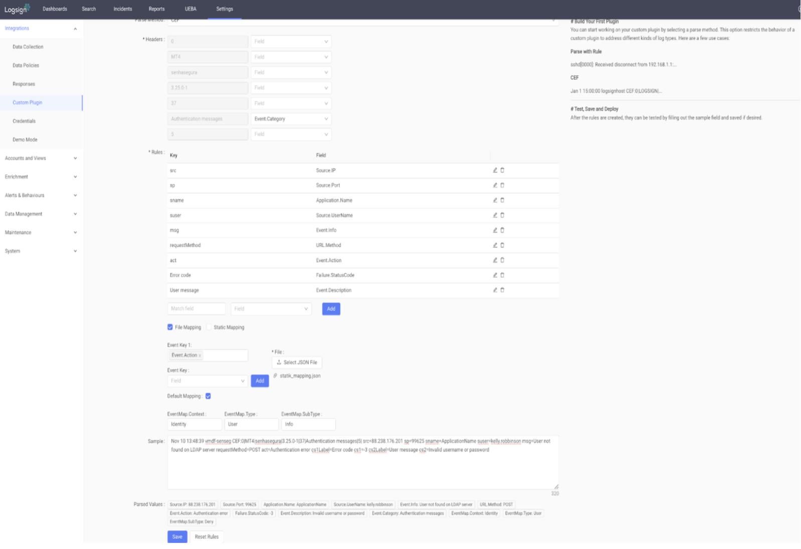Uncheck the File Mapping checkbox

coord(170,327)
